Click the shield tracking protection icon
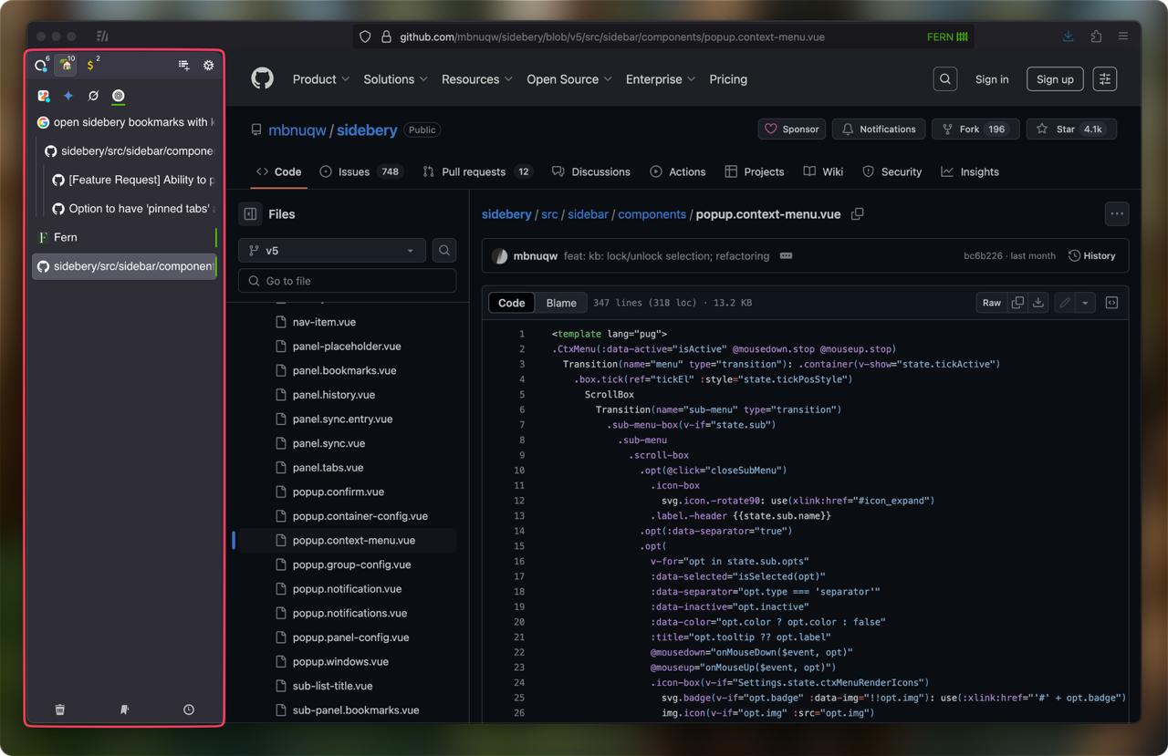Image resolution: width=1168 pixels, height=756 pixels. tap(365, 36)
